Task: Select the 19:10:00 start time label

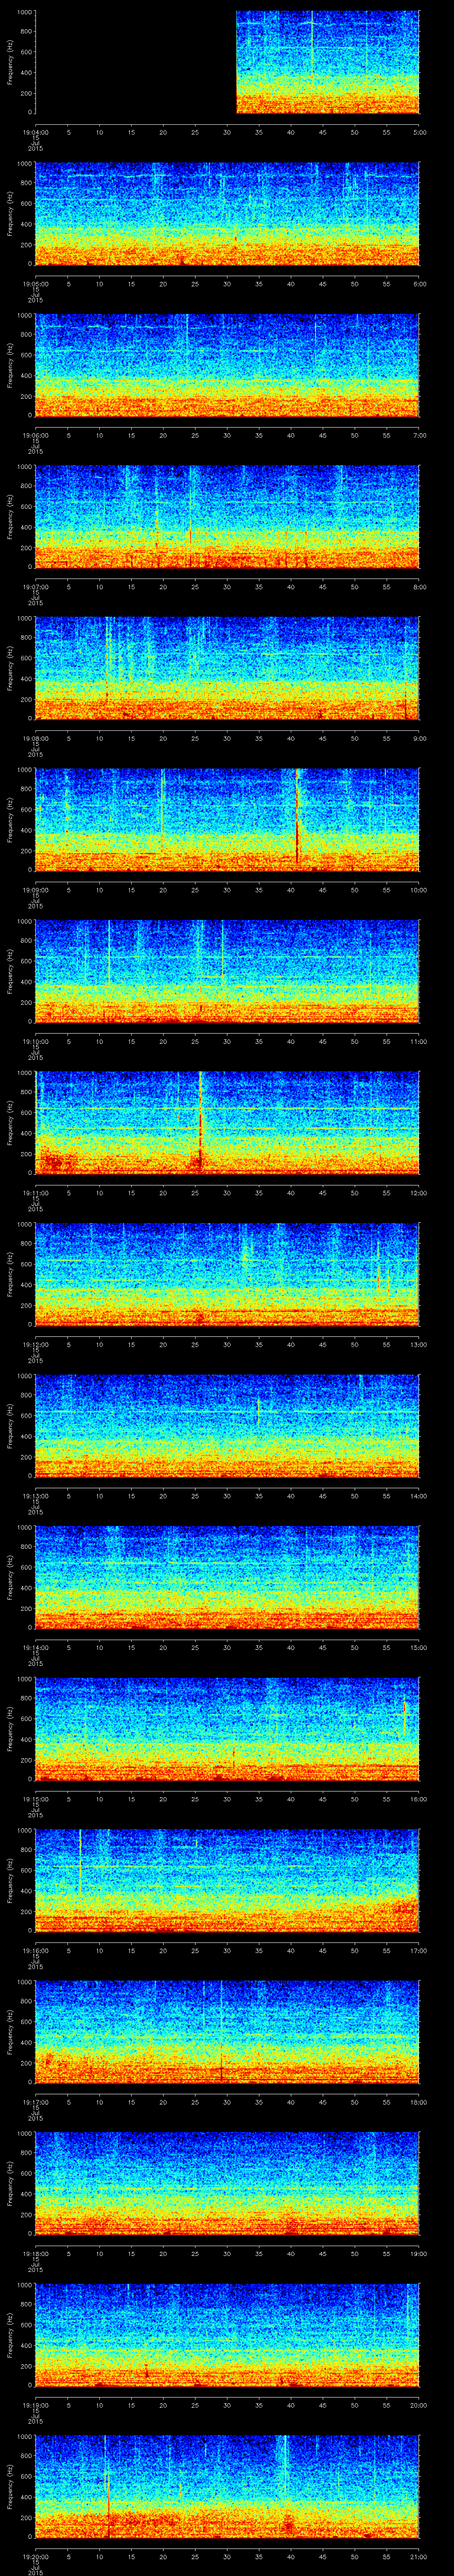Action: pos(35,1041)
